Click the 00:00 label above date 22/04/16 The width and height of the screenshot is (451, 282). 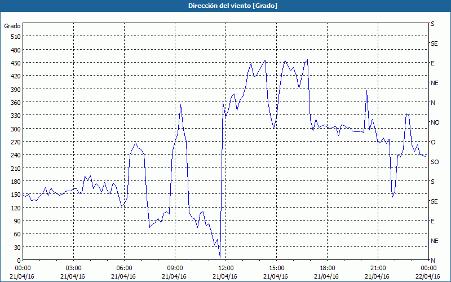pyautogui.click(x=428, y=268)
